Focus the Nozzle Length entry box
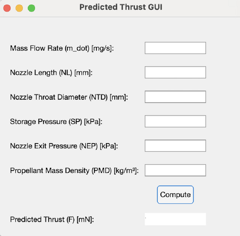Screen dimensions: 240x236 (x=175, y=72)
